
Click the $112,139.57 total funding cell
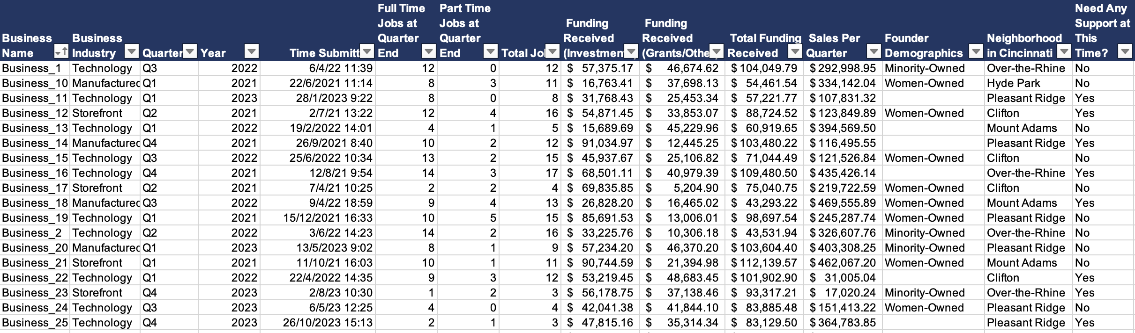tap(764, 263)
